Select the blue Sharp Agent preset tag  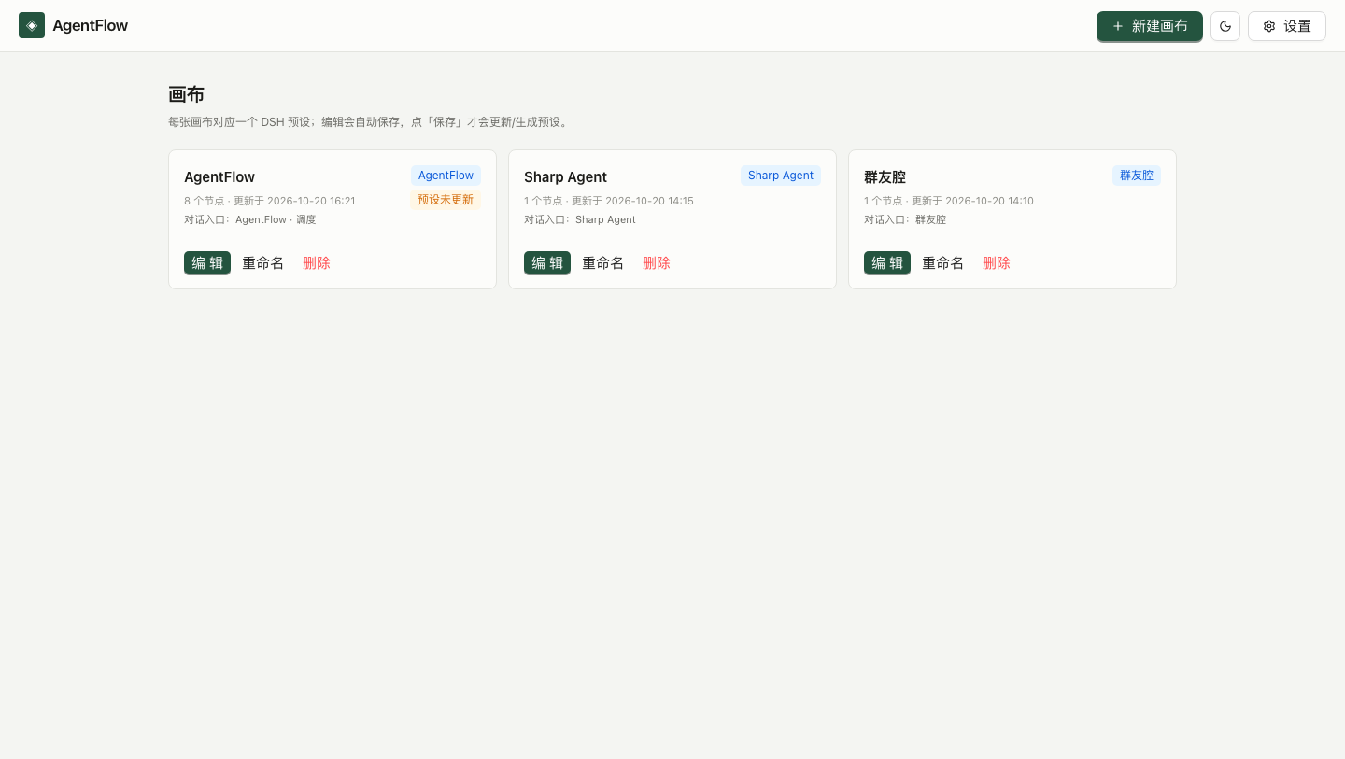click(x=781, y=176)
